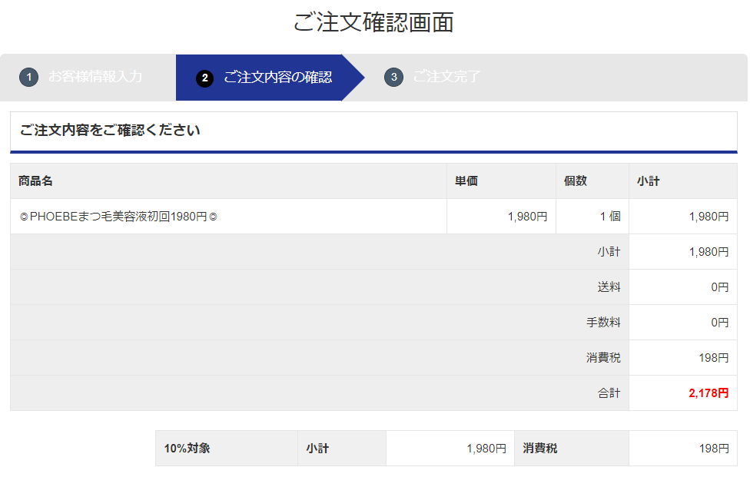Click the step 2 number circle
750x477 pixels.
(204, 78)
